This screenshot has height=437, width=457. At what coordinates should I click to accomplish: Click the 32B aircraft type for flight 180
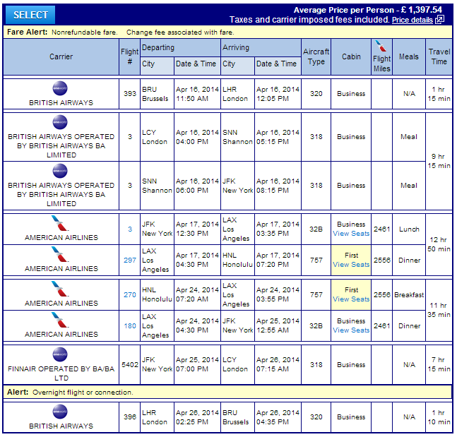(x=316, y=325)
